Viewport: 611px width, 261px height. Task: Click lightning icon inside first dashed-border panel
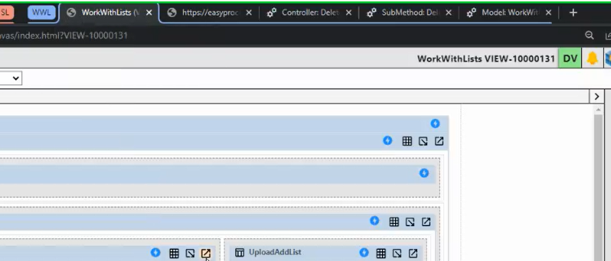[x=424, y=173]
